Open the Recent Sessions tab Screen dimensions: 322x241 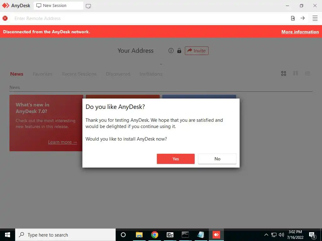click(x=79, y=74)
